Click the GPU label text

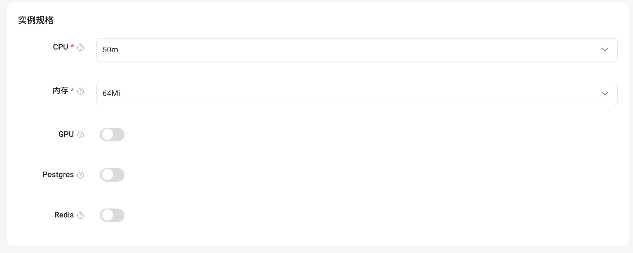point(66,134)
